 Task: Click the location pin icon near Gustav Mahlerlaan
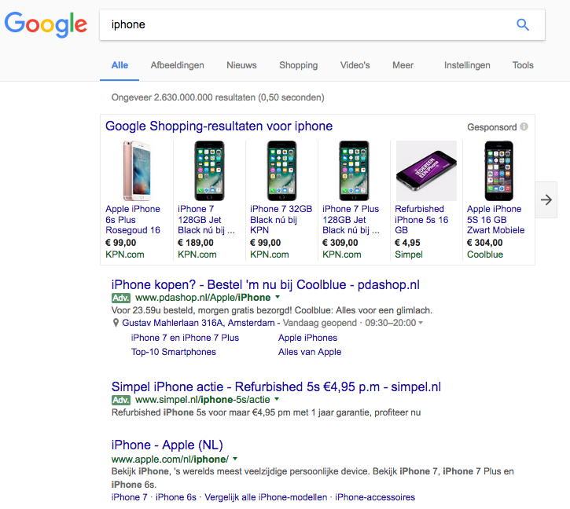pyautogui.click(x=116, y=323)
